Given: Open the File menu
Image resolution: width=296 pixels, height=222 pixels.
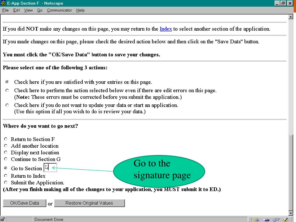Looking at the screenshot, I should pos(5,10).
